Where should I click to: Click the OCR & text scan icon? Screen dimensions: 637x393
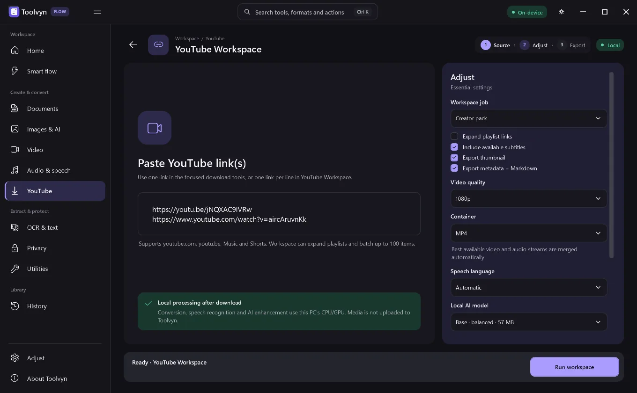coord(15,227)
